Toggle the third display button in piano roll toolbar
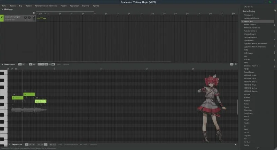Image resolution: width=277 pixels, height=150 pixels. [x=46, y=64]
